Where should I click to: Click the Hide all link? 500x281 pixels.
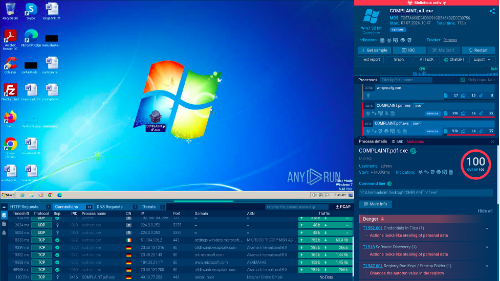tap(485, 211)
